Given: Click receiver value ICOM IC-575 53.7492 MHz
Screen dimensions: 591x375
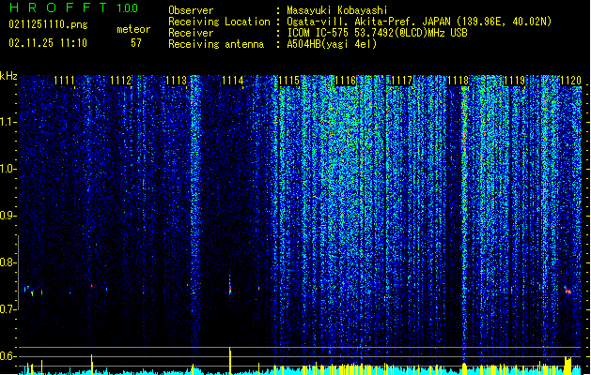Looking at the screenshot, I should click(x=377, y=33).
